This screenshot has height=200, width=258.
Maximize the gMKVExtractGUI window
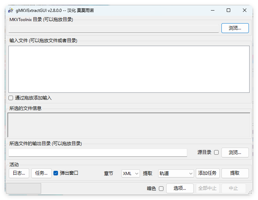(228, 10)
